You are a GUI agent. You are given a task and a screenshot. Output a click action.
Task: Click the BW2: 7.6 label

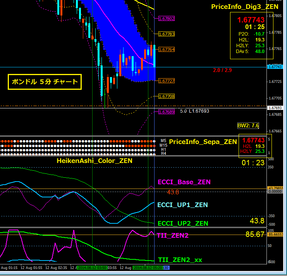point(248,125)
